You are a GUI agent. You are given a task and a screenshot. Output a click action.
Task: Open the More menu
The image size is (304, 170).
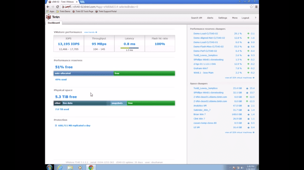click(235, 18)
